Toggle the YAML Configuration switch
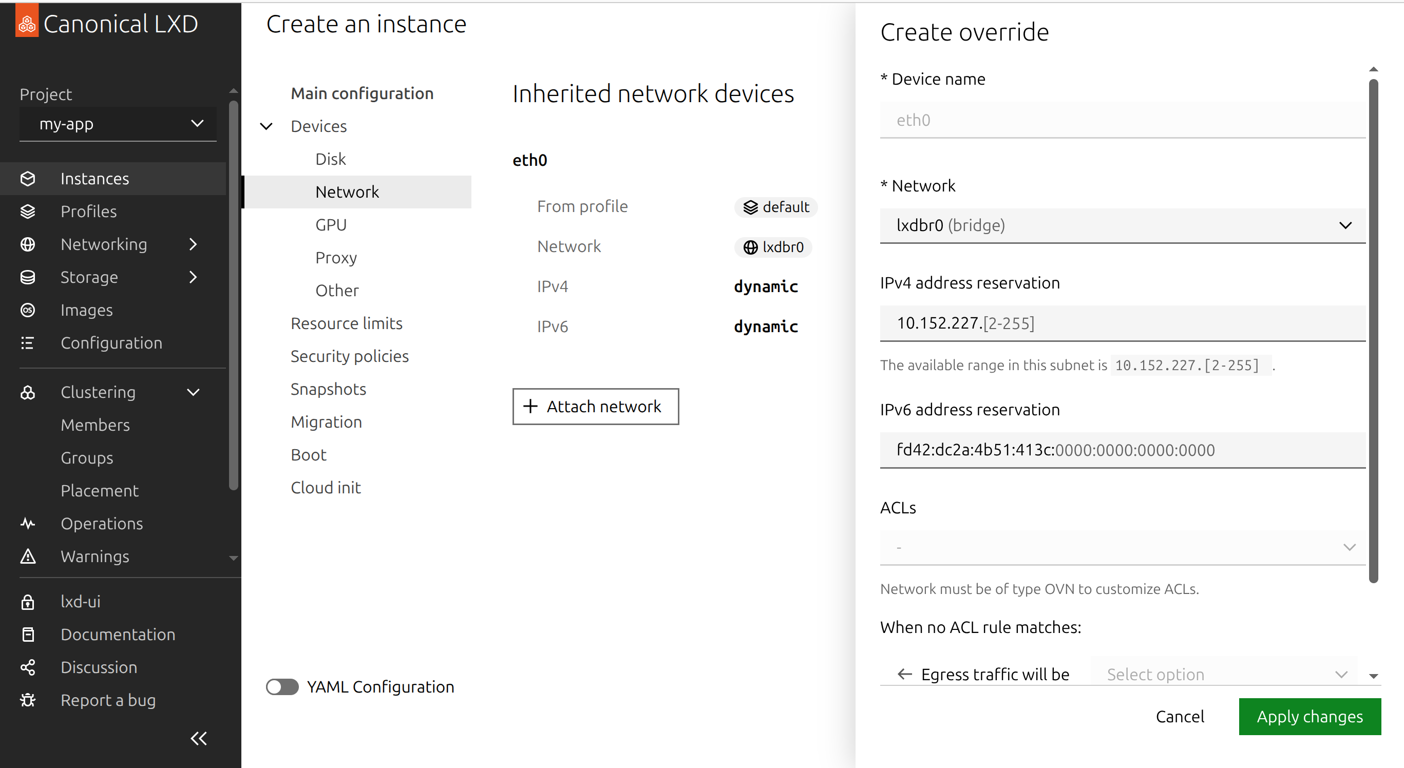This screenshot has height=768, width=1404. click(282, 687)
